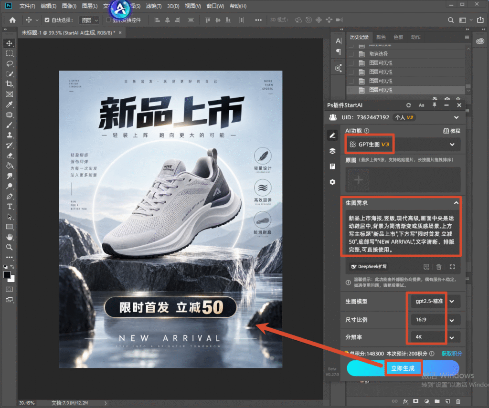The width and height of the screenshot is (489, 408).
Task: Open the 尺寸比例 16:9 dropdown
Action: [x=436, y=320]
